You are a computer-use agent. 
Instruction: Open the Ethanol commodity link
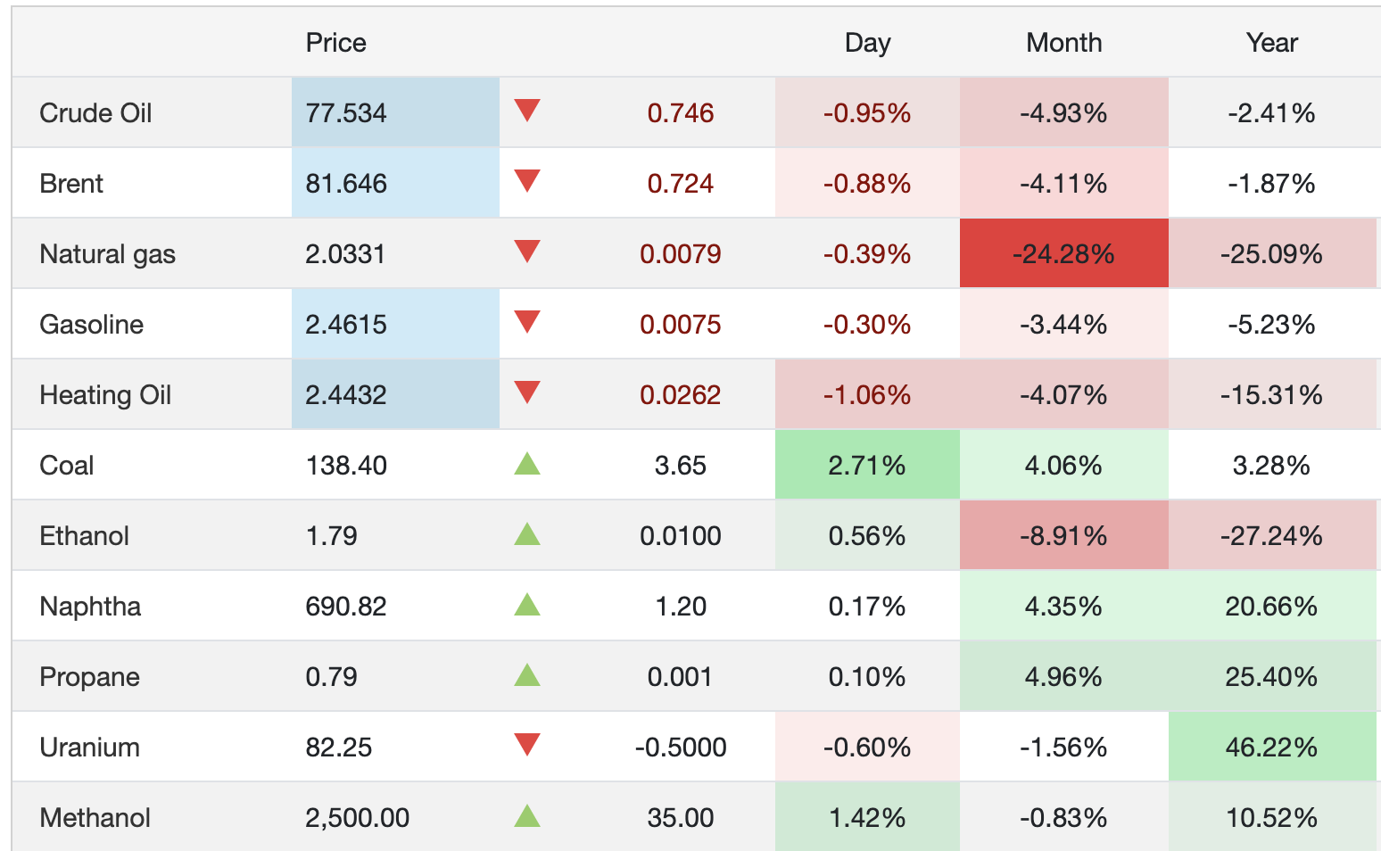pyautogui.click(x=84, y=536)
